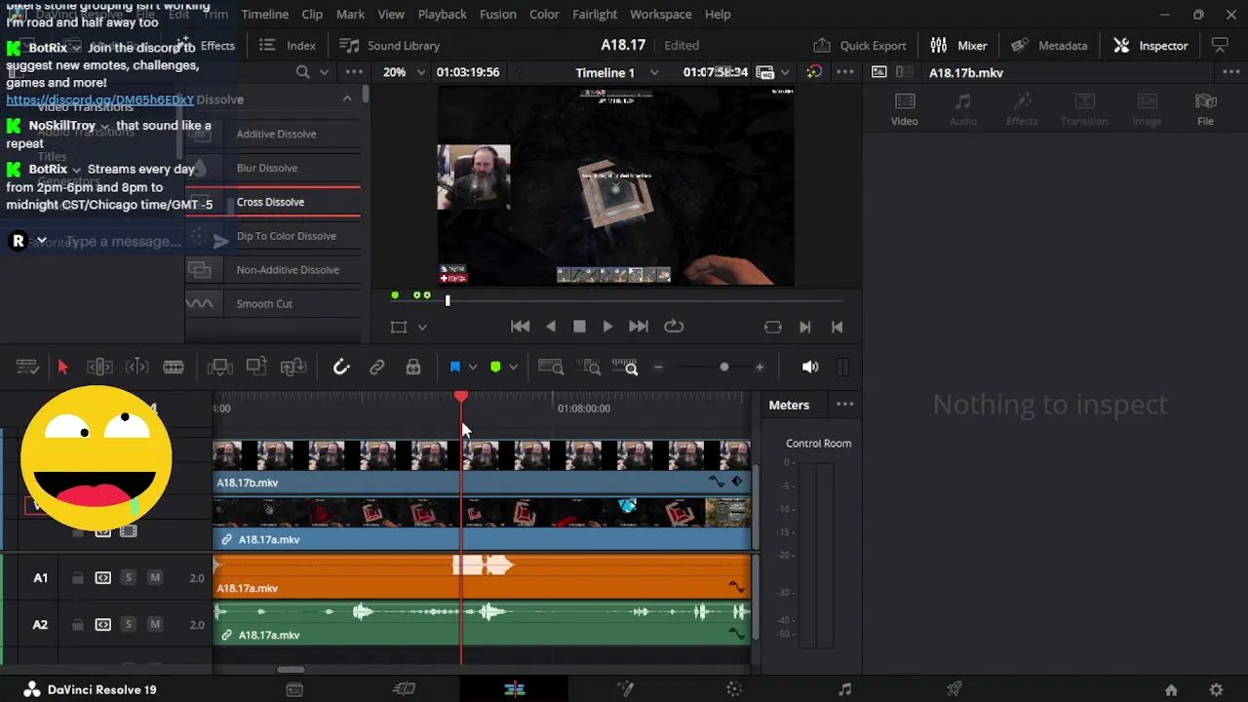The width and height of the screenshot is (1248, 702).
Task: Open Timeline View Options
Action: pyautogui.click(x=27, y=367)
